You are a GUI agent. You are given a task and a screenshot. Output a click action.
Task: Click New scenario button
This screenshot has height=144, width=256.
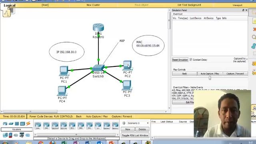pos(128,129)
